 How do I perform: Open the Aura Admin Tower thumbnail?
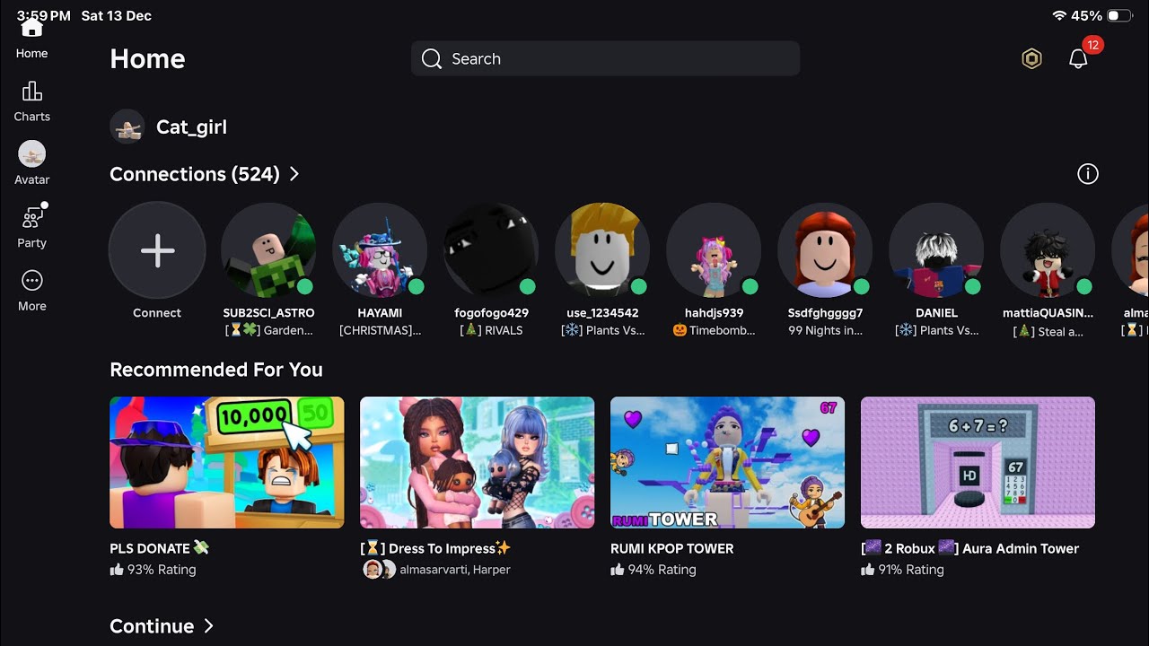(x=978, y=462)
